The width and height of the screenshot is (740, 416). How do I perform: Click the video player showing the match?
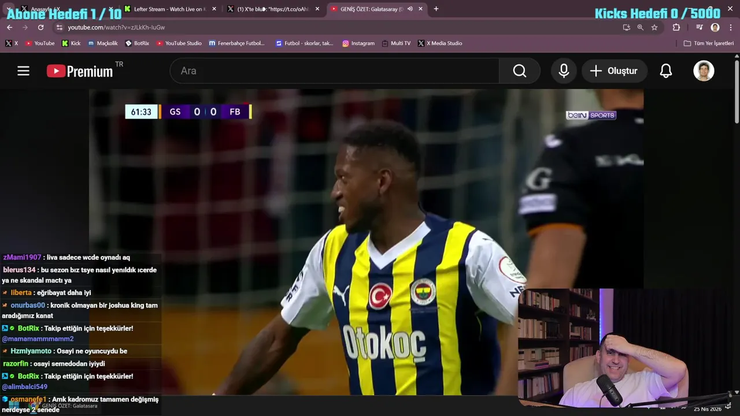tap(366, 242)
